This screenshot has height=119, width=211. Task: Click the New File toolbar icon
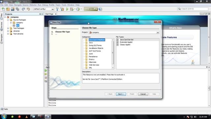pyautogui.click(x=3, y=9)
